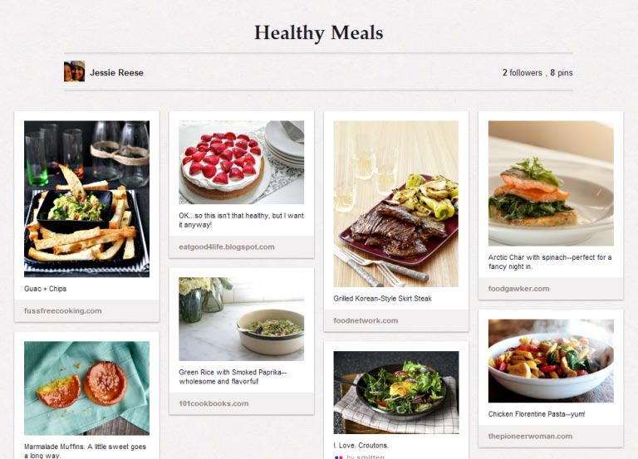Click Jessie Reese's profile avatar
The height and width of the screenshot is (459, 638).
point(75,71)
